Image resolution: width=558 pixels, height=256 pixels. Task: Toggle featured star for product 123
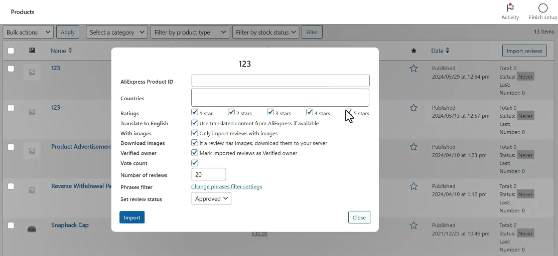click(413, 69)
